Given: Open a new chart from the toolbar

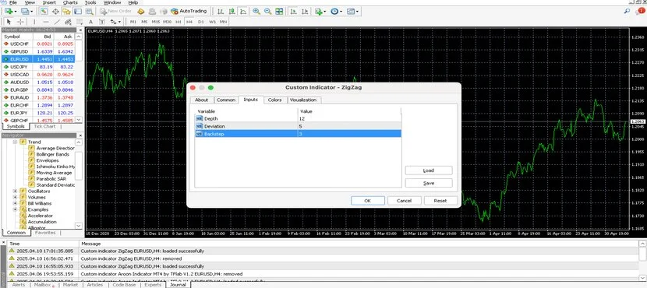Looking at the screenshot, I should [x=9, y=11].
